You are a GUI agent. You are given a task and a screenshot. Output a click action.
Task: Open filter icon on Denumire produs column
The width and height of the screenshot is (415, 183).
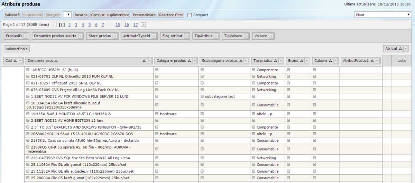click(x=149, y=61)
